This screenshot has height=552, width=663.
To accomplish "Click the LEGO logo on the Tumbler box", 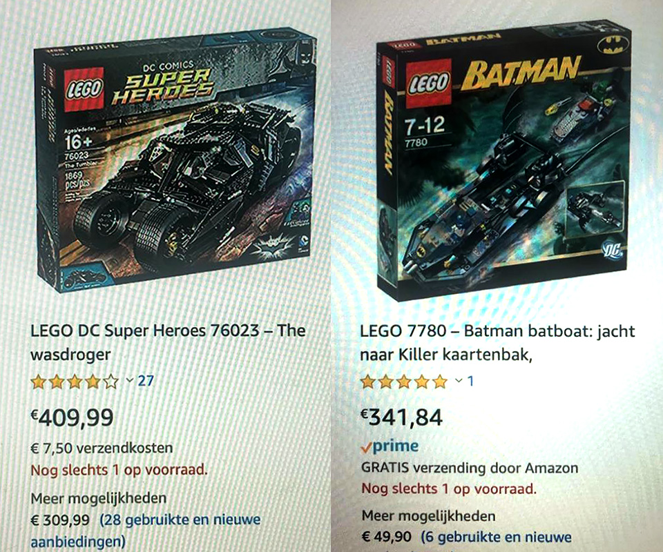I will [84, 90].
